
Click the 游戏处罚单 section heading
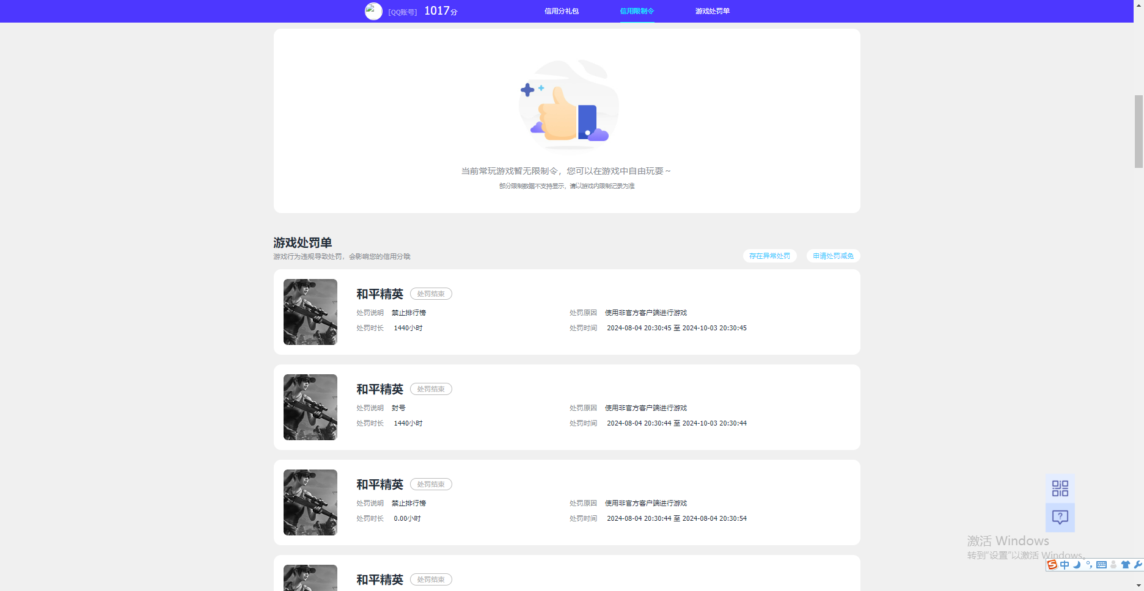[x=302, y=242]
